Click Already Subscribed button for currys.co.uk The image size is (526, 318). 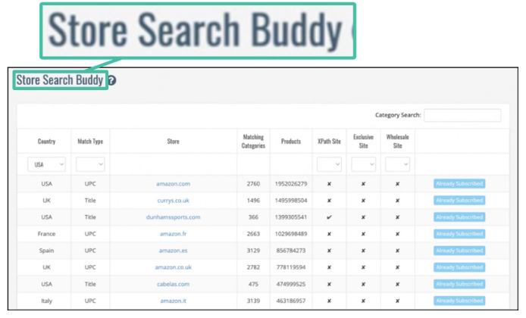click(x=459, y=201)
